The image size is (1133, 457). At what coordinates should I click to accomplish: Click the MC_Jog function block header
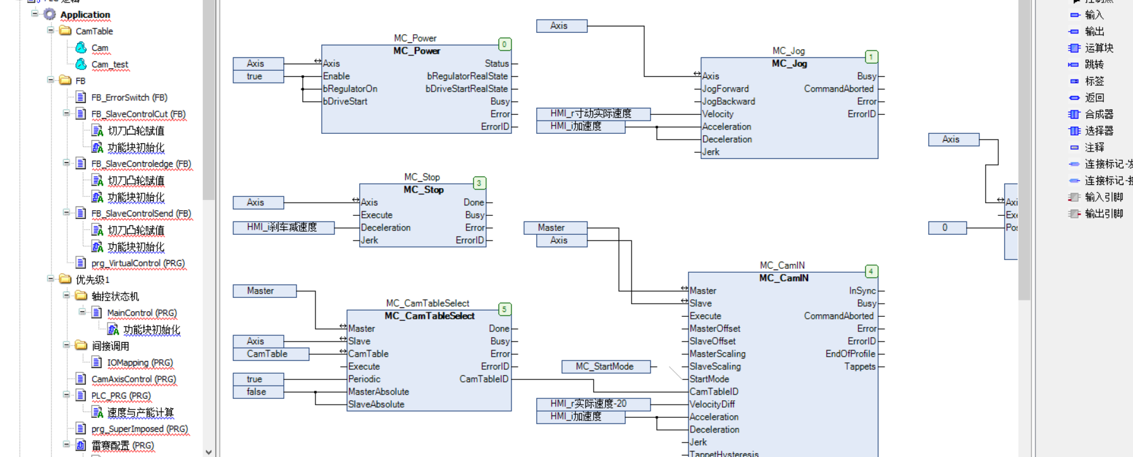[x=789, y=63]
